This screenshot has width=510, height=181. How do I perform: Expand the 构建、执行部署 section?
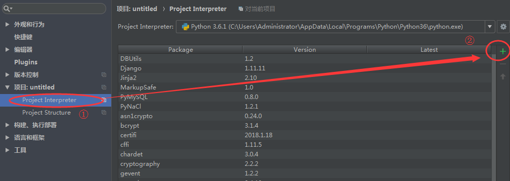tap(7, 125)
